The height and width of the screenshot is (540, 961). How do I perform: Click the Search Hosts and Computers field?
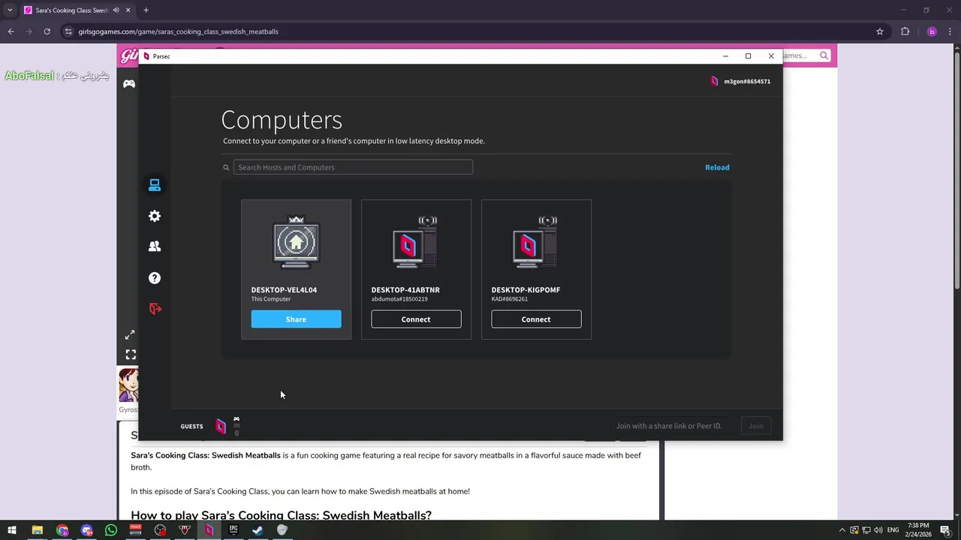coord(353,167)
